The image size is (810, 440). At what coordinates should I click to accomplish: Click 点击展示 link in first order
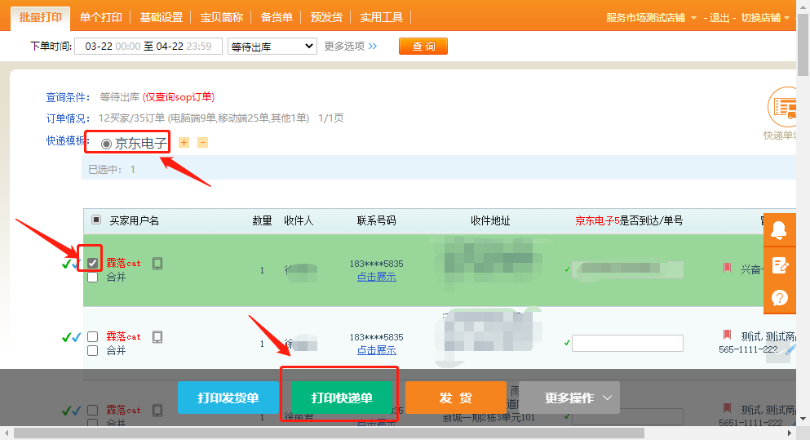tap(377, 277)
